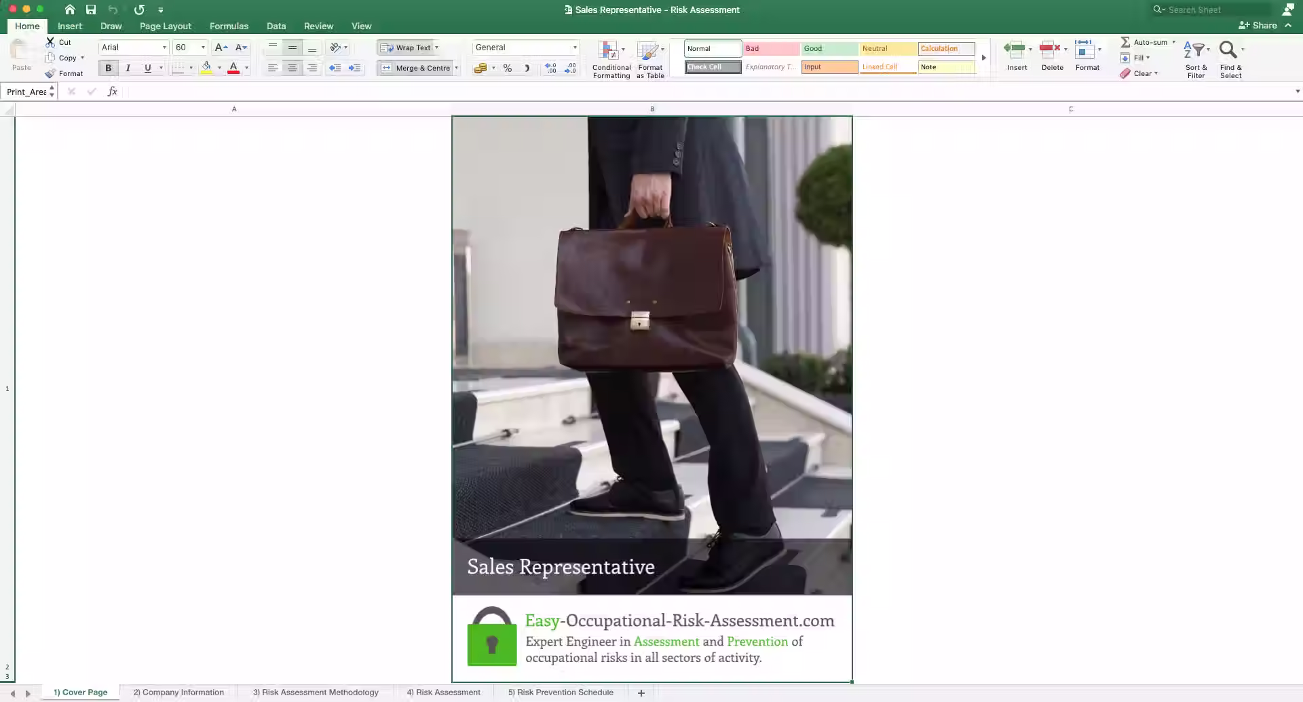Toggle Italic formatting
The image size is (1303, 702).
[128, 68]
